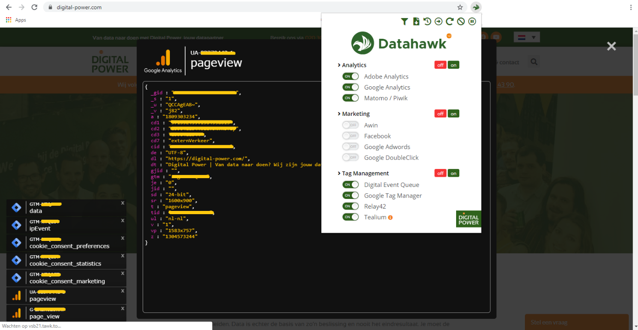Enable the Facebook switch
The height and width of the screenshot is (330, 638).
[350, 136]
